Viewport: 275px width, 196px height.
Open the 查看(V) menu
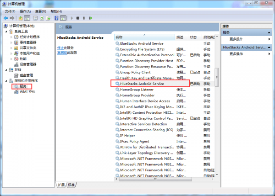pos(40,11)
